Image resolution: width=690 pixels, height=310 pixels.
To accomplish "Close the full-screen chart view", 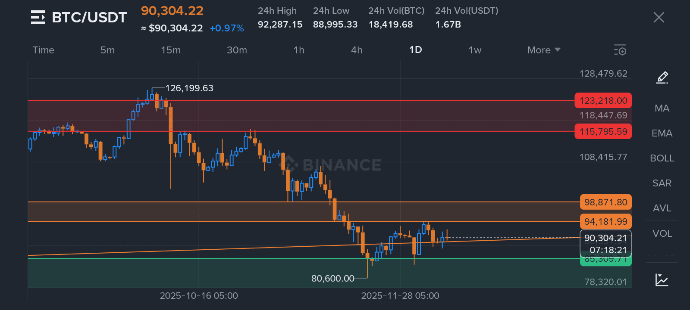I will [659, 17].
